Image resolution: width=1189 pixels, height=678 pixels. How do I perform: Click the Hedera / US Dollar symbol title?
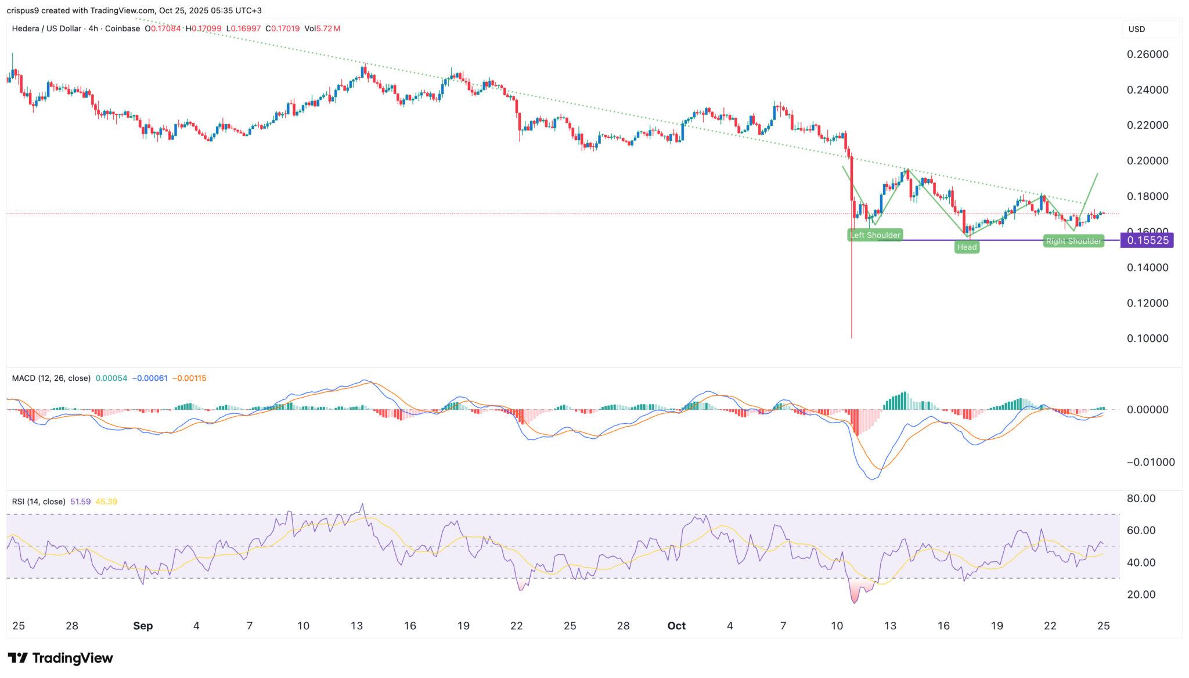(46, 28)
